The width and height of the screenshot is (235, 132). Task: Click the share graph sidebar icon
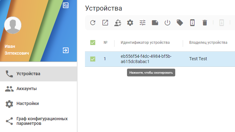(x=9, y=121)
